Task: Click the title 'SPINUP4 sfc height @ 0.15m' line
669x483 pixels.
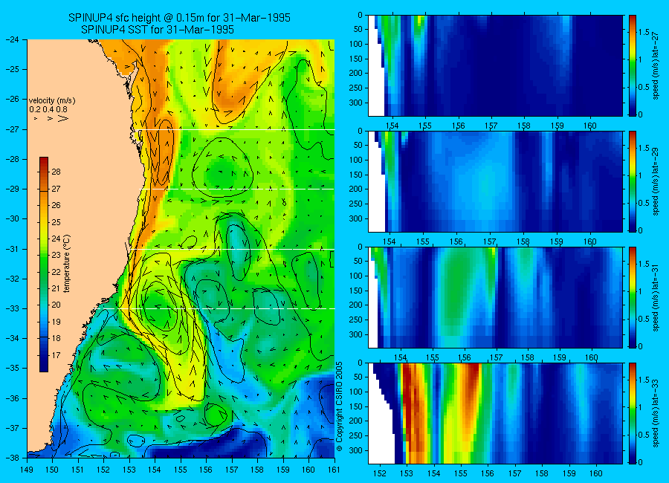Action: tap(179, 18)
